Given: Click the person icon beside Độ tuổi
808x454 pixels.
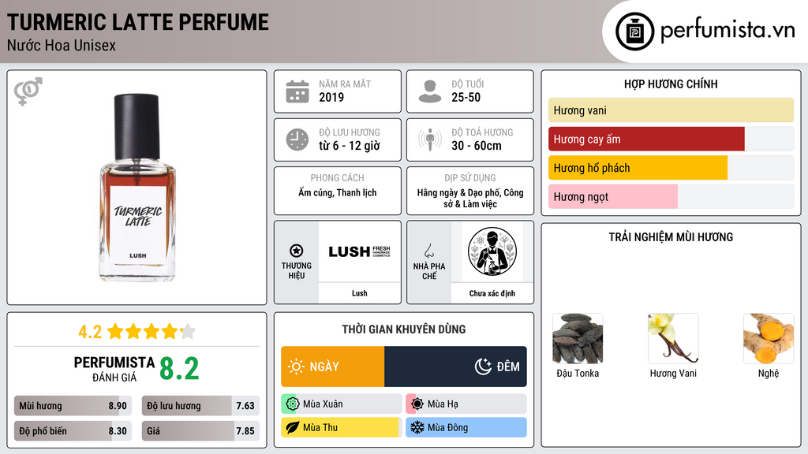Looking at the screenshot, I should tap(430, 91).
